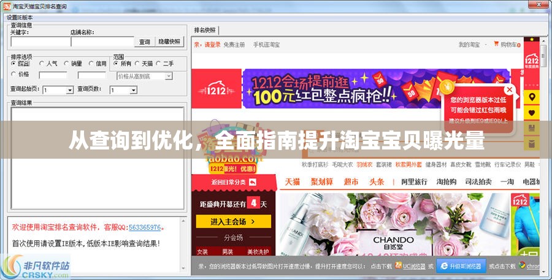Image resolution: width=552 pixels, height=280 pixels.
Task: Click the message box scroll-down arrow
Action: (x=183, y=268)
